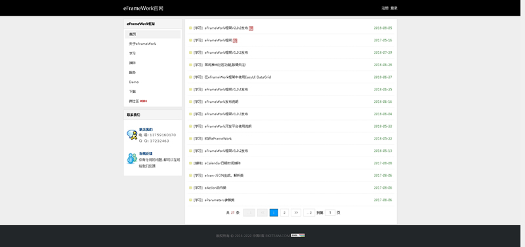
Task: Open the eCalendar日期时间插件 article
Action: tap(222, 163)
